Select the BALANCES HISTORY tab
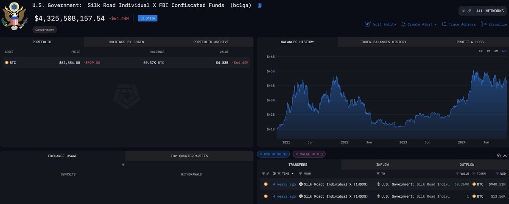The width and height of the screenshot is (509, 204). (297, 42)
